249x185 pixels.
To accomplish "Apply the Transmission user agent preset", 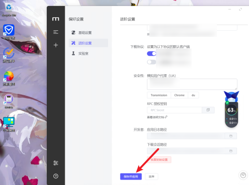I will pos(159,95).
